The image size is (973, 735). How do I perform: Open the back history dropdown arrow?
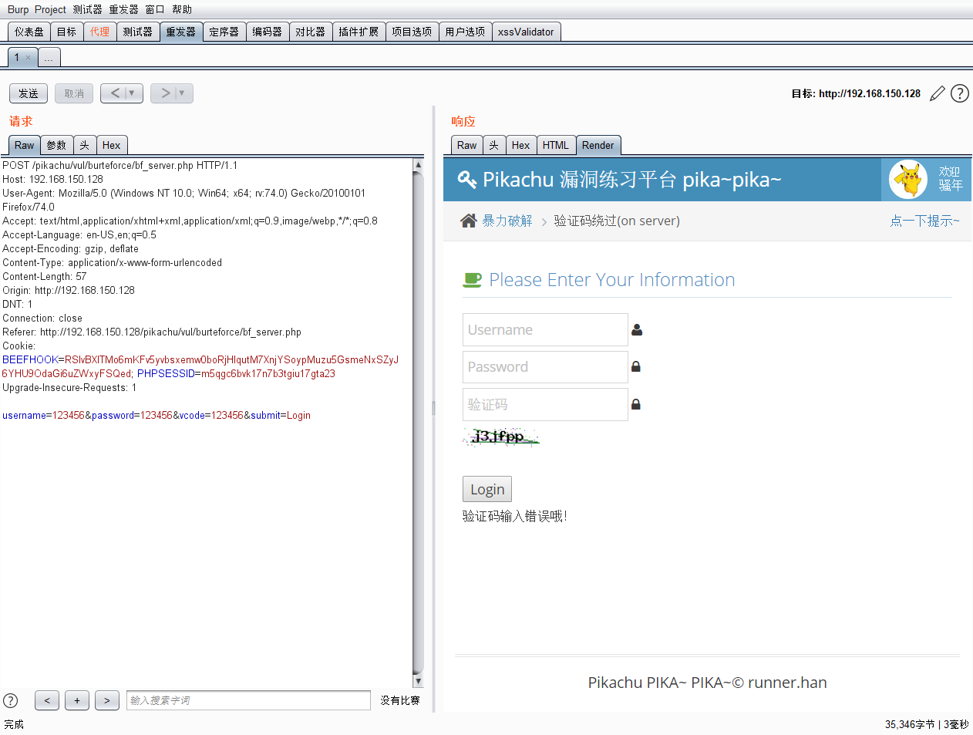pos(133,93)
